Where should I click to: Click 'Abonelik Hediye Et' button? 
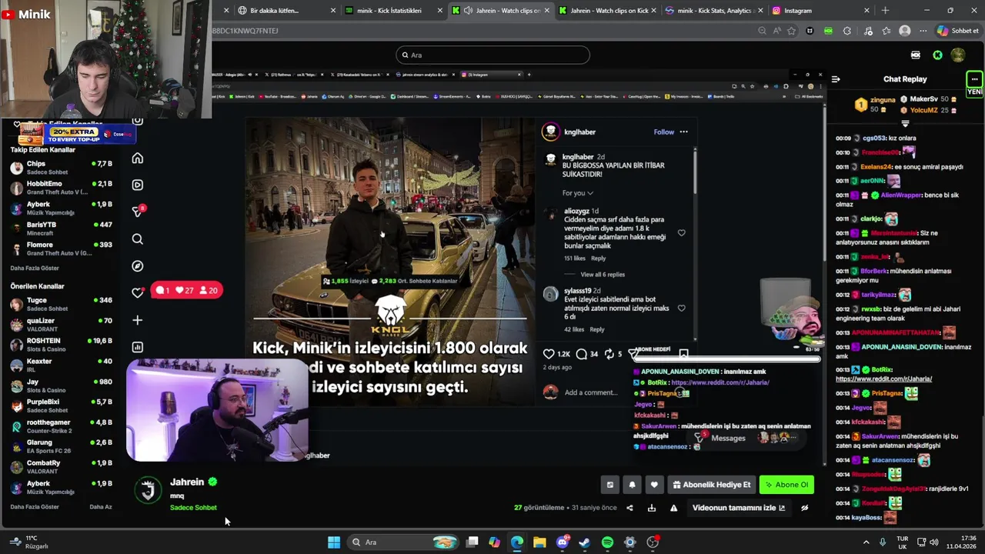click(x=711, y=485)
